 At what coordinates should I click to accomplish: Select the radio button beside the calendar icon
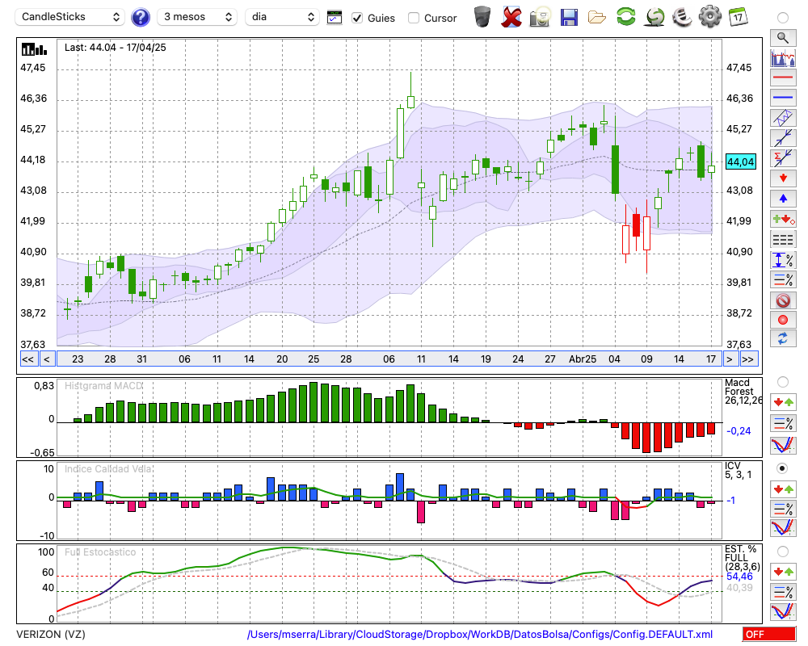pyautogui.click(x=783, y=18)
